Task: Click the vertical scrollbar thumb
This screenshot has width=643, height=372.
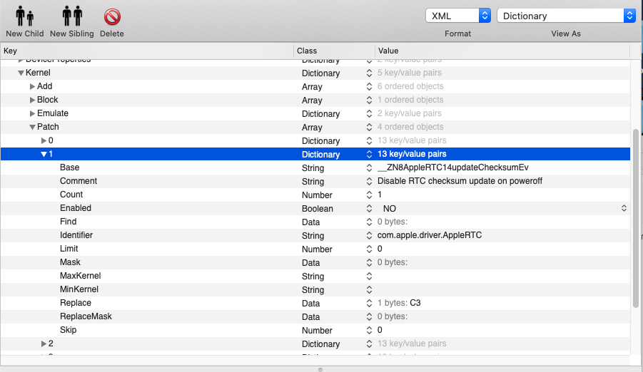Action: 636,218
